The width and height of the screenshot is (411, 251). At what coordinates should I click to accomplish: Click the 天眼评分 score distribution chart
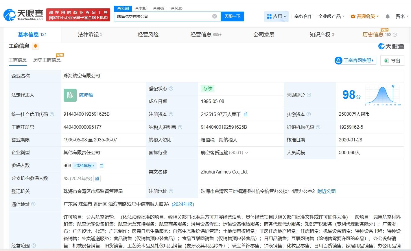[383, 95]
